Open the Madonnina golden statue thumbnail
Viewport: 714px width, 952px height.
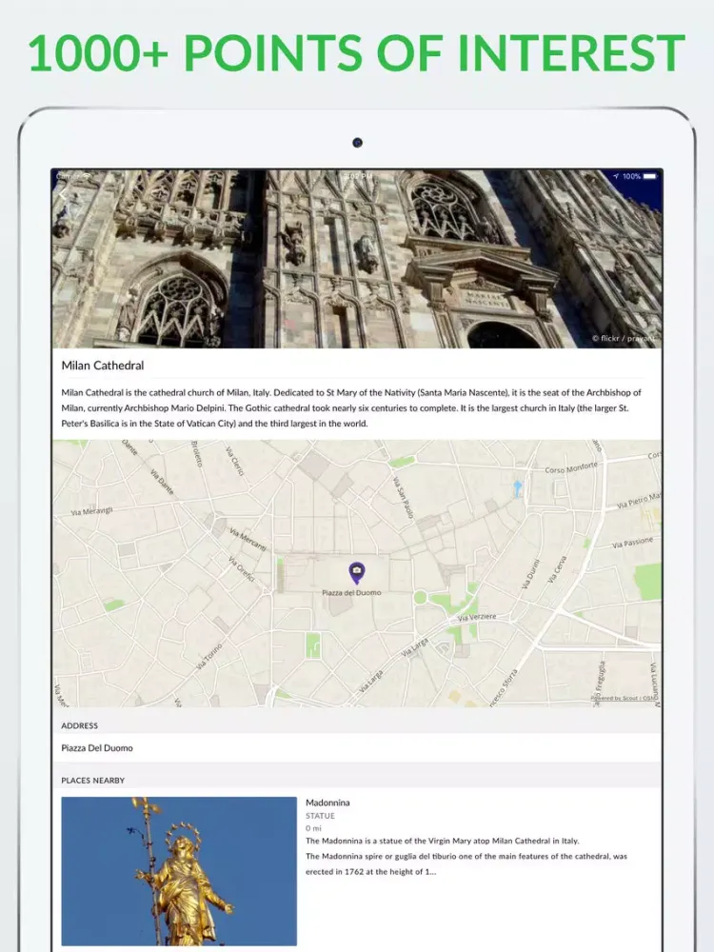[x=179, y=871]
